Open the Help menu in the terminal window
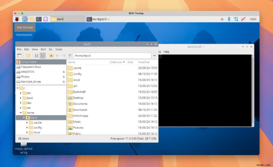 [166, 52]
